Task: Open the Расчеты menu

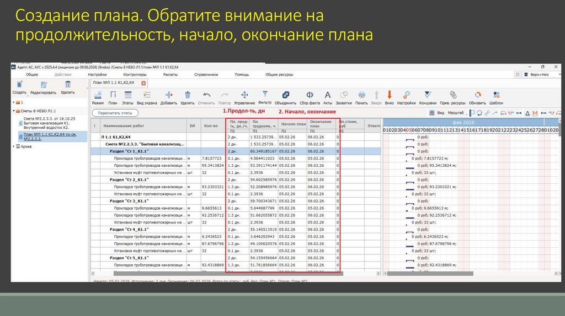Action: [170, 75]
